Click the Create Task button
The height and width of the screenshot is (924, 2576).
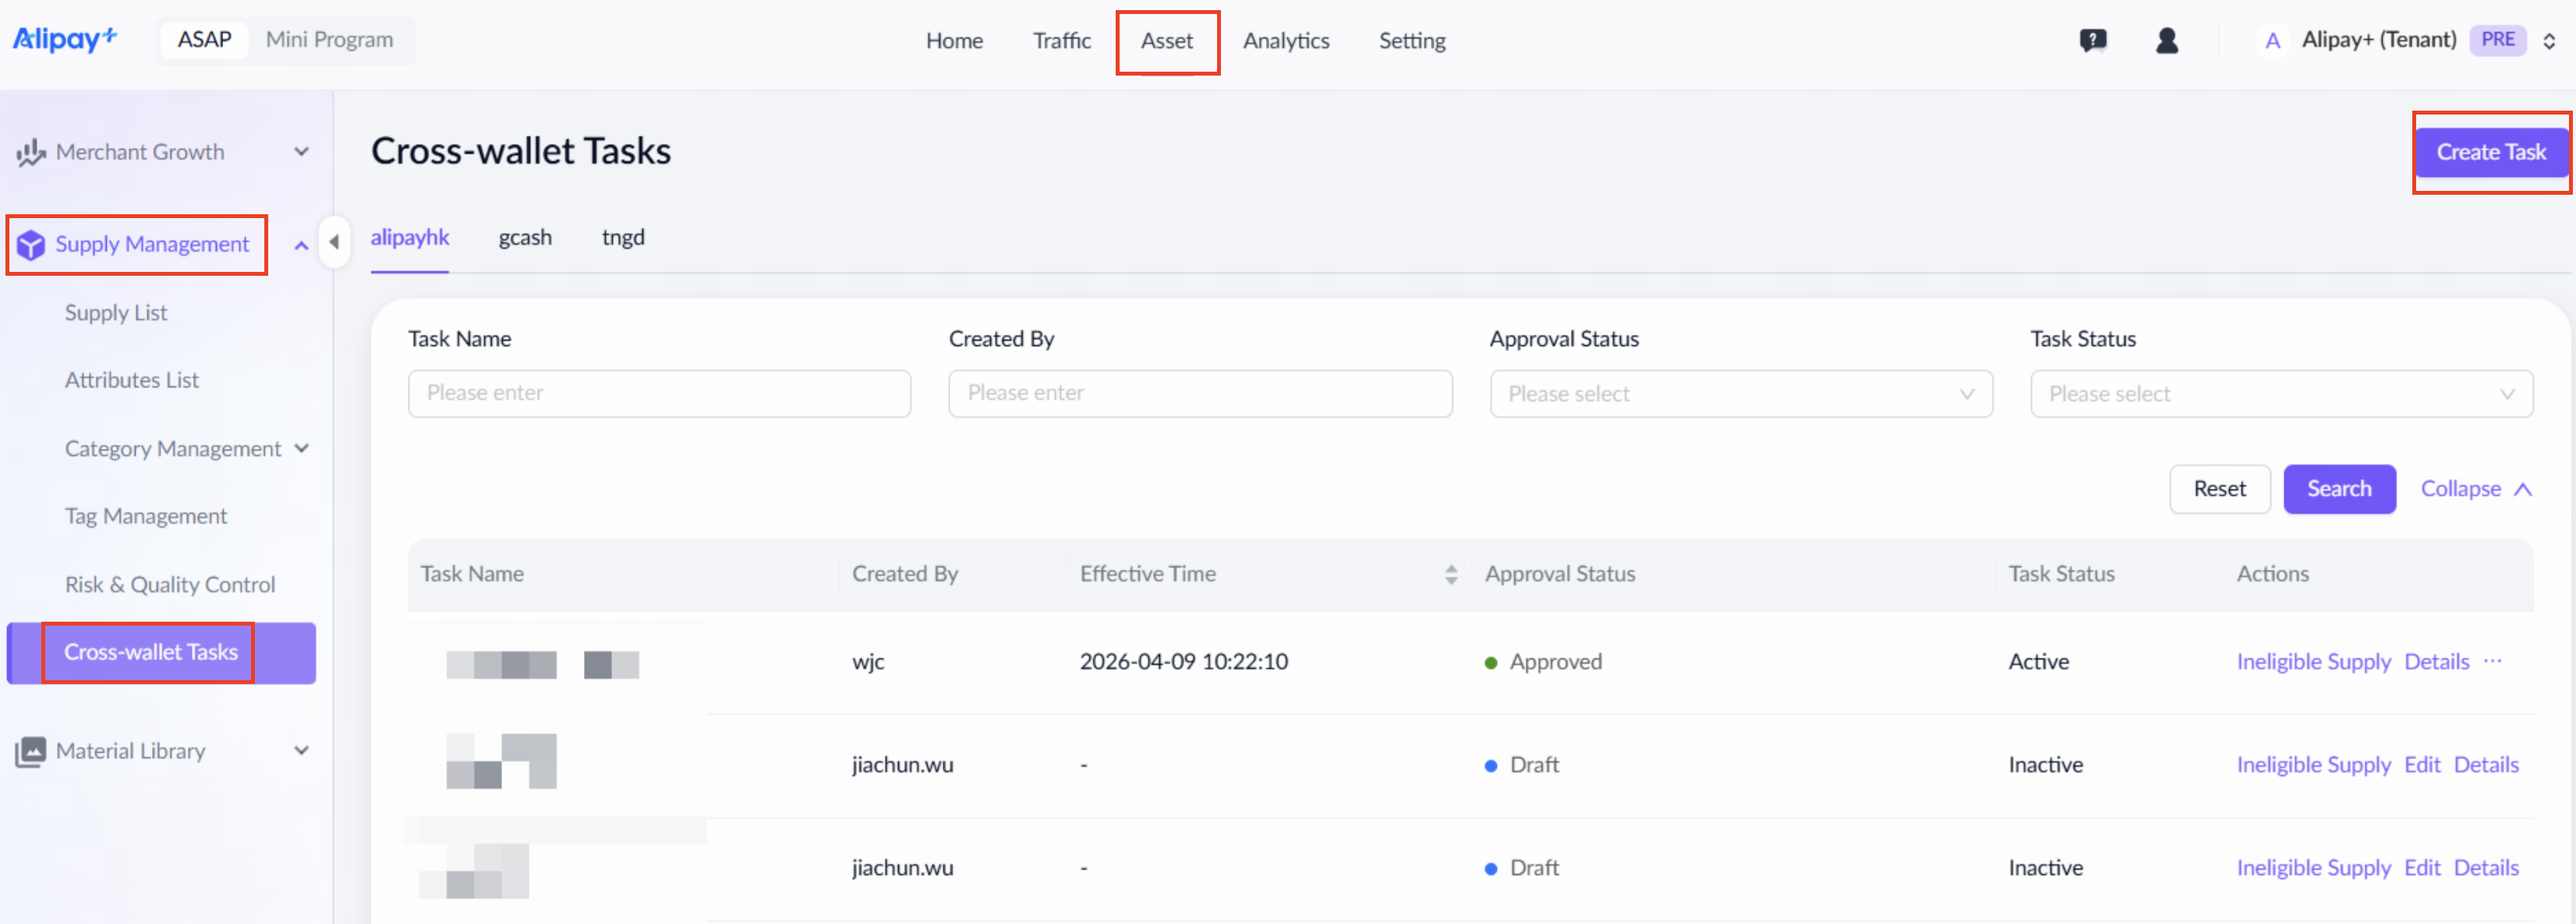click(2490, 152)
